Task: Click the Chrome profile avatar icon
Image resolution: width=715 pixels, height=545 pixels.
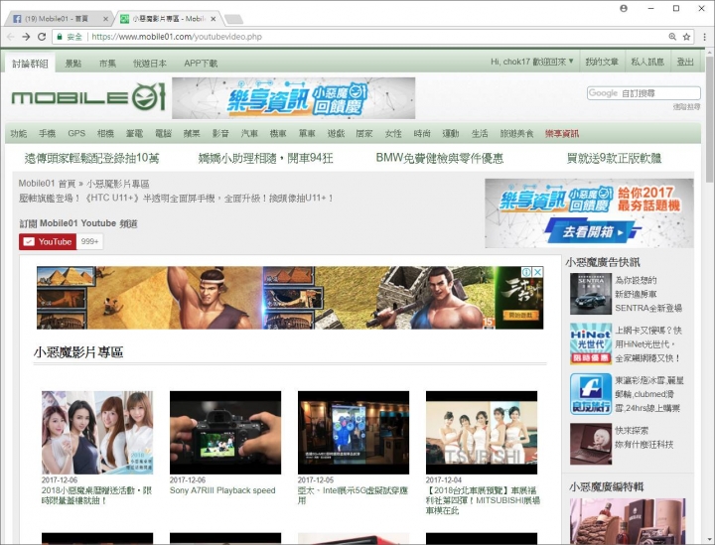Action: (624, 8)
